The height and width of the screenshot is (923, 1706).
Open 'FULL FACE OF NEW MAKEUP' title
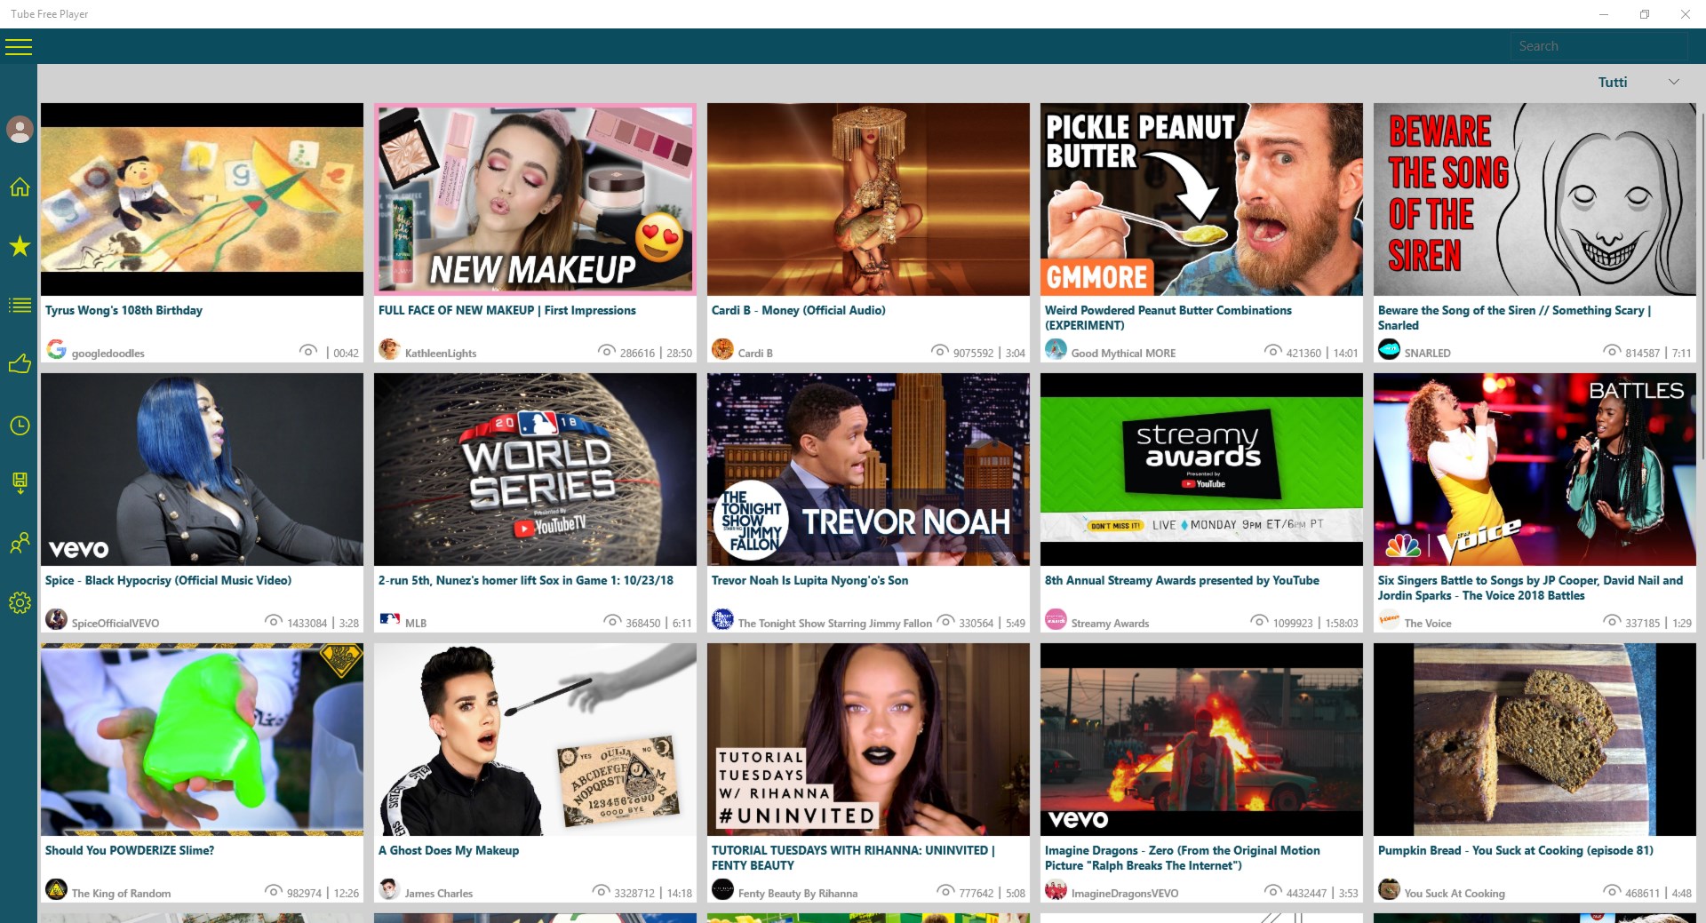(x=507, y=310)
